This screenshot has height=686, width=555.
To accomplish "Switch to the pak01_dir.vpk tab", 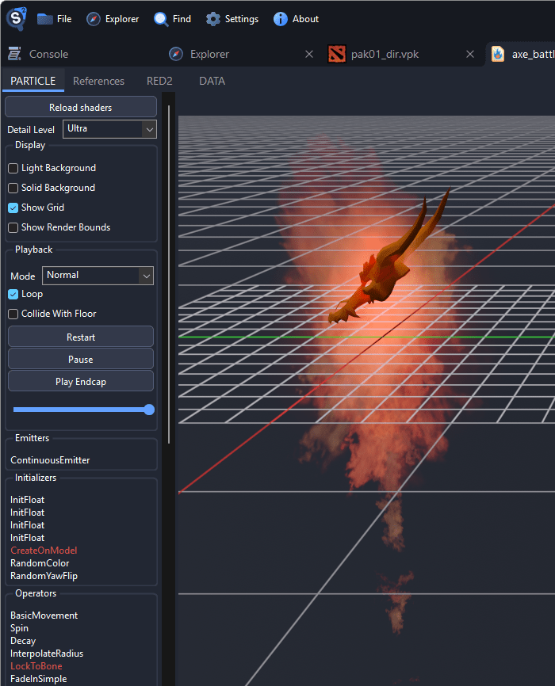I will [x=385, y=54].
